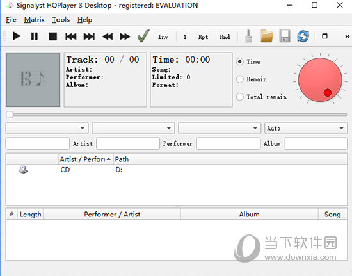This screenshot has width=352, height=276.
Task: Pause playback using the Pause icon
Action: click(x=35, y=37)
